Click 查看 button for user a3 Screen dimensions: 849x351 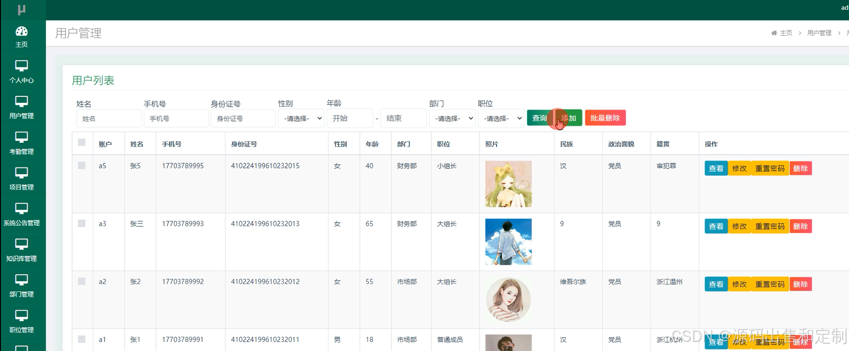pyautogui.click(x=716, y=226)
